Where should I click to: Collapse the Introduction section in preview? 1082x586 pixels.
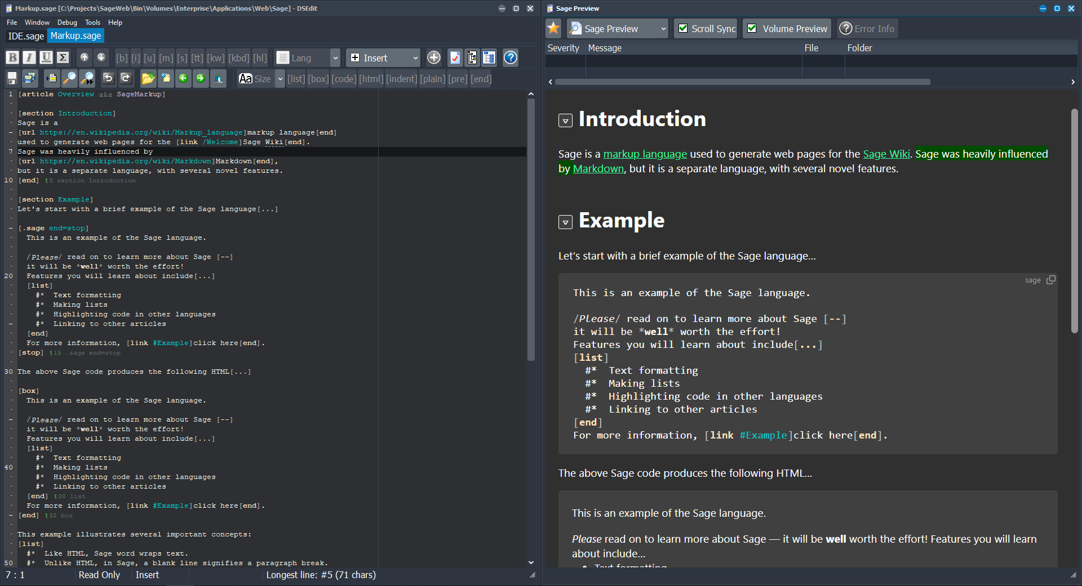pos(565,120)
